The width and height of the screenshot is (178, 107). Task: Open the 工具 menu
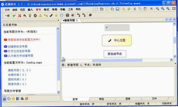point(70,9)
